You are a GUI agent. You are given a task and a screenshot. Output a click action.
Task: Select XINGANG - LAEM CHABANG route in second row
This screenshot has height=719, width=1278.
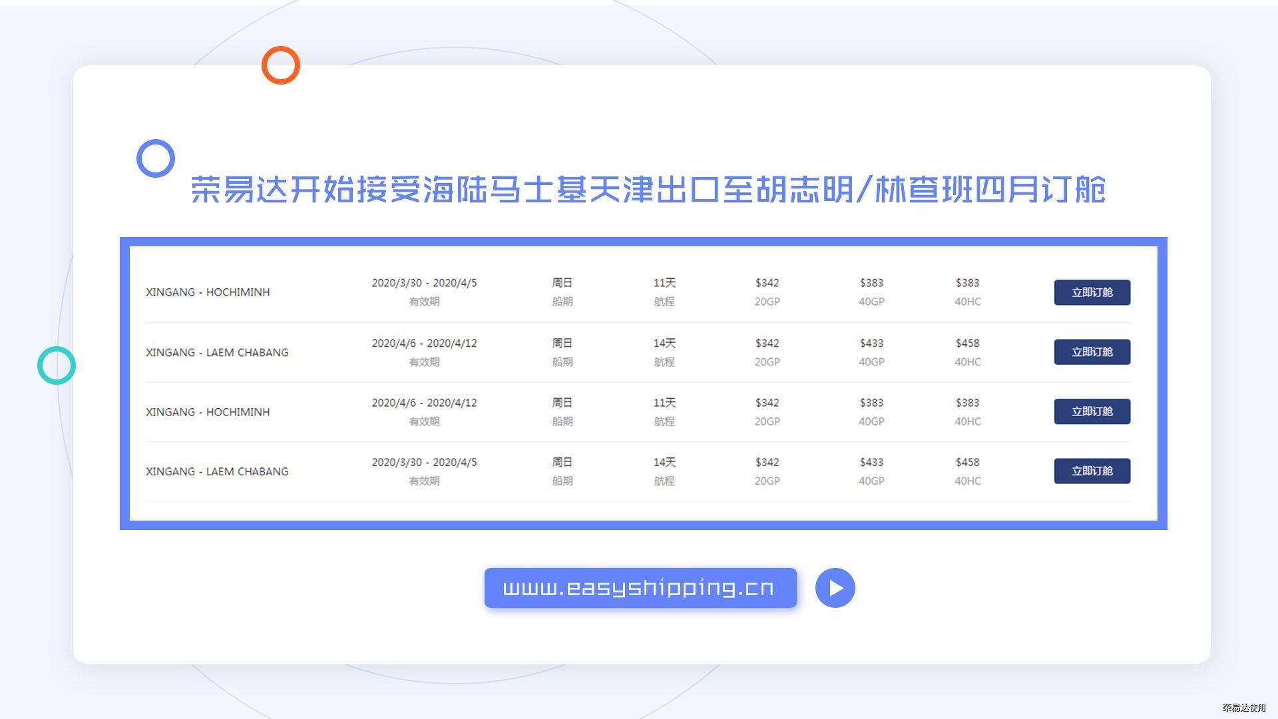coord(217,352)
